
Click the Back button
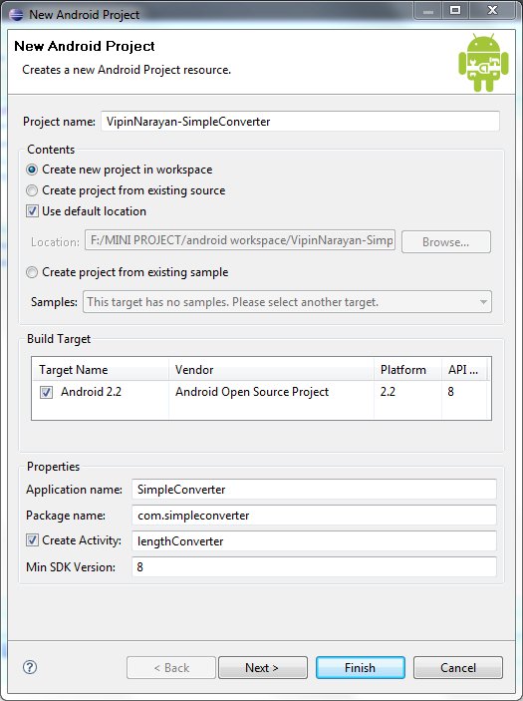(x=171, y=668)
